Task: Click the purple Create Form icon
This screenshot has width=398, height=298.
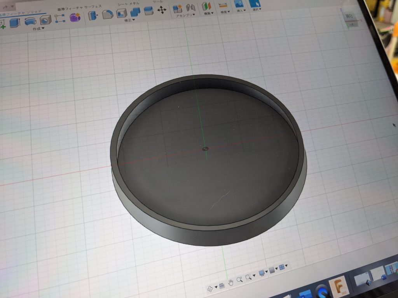Action: point(75,17)
